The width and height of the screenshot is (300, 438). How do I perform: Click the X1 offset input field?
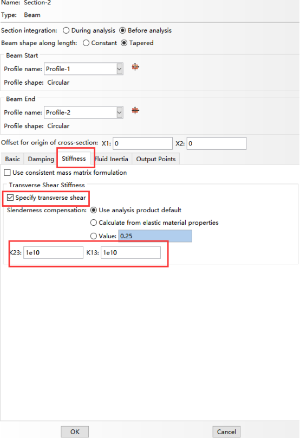[x=143, y=144]
